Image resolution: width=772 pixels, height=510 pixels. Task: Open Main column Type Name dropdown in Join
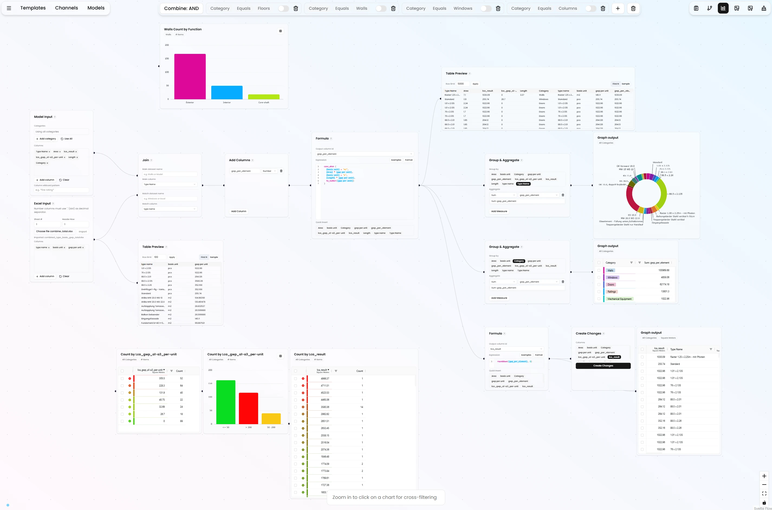coord(170,184)
